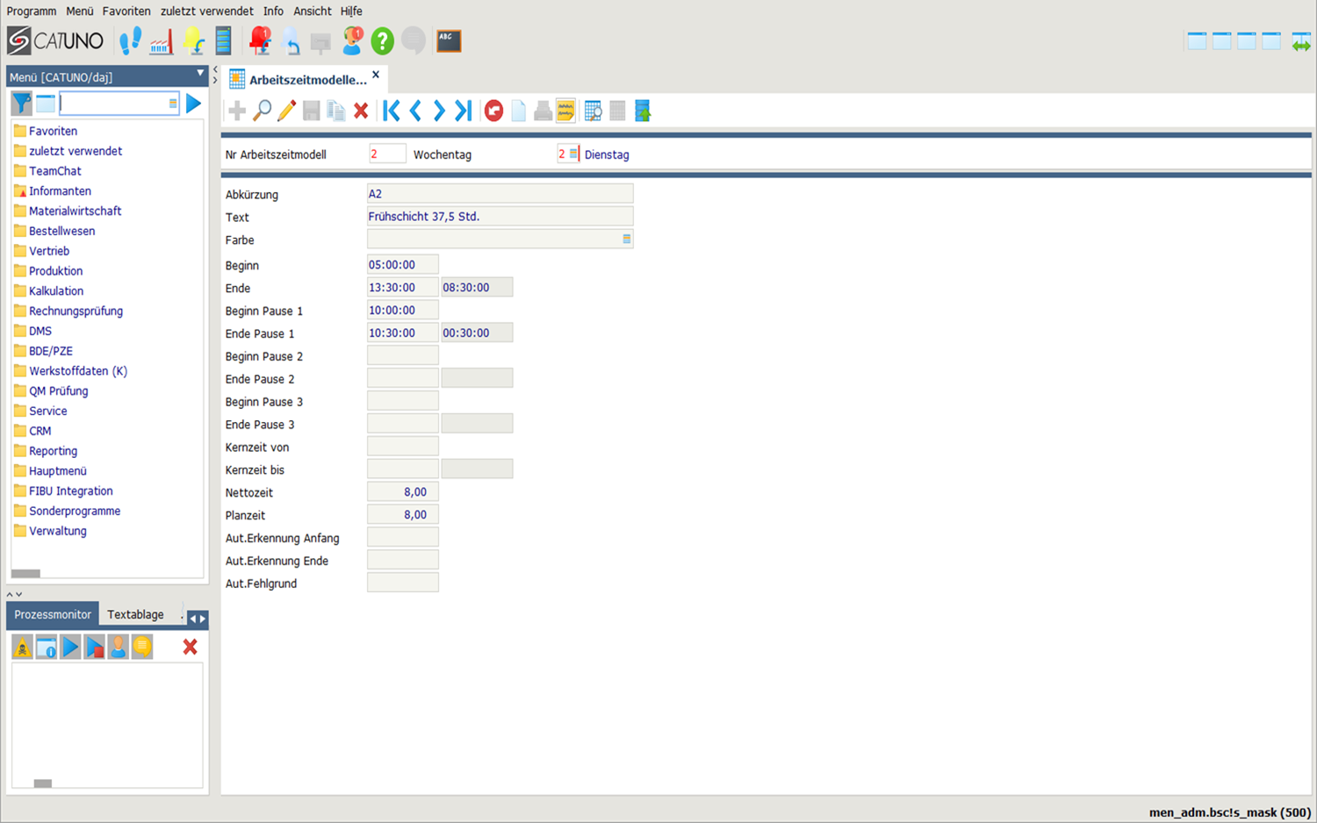Viewport: 1317px width, 823px height.
Task: Expand the Menü [CATUNO/daj] panel dropdown arrow
Action: tap(200, 74)
